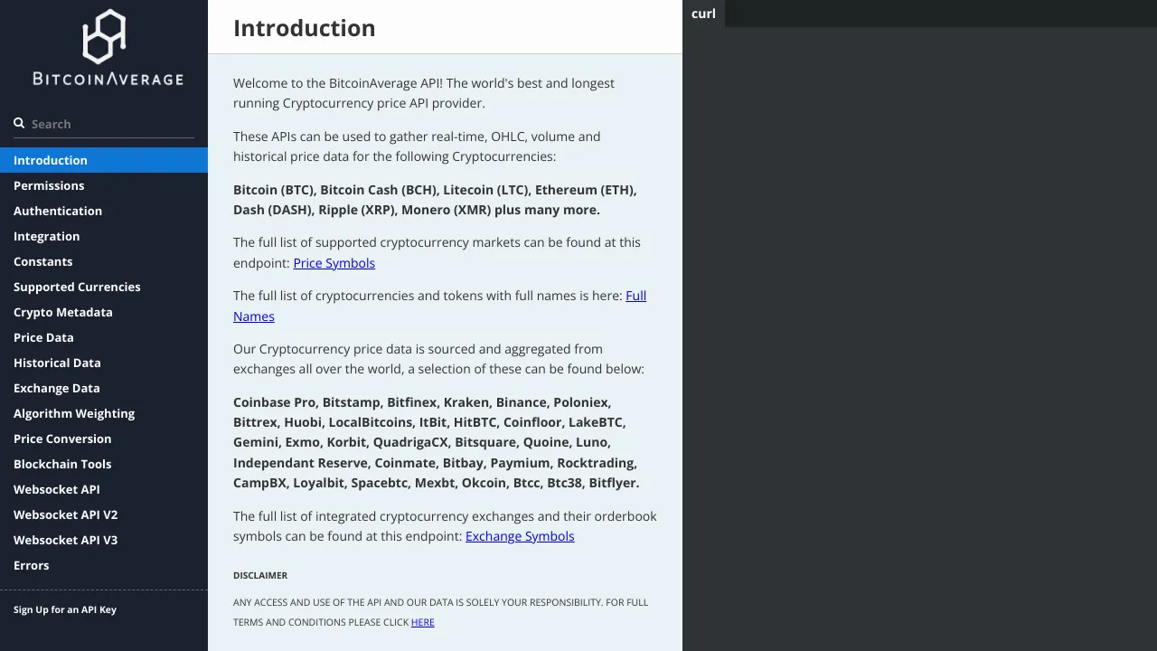Navigate to Historical Data
1157x651 pixels.
(x=104, y=363)
